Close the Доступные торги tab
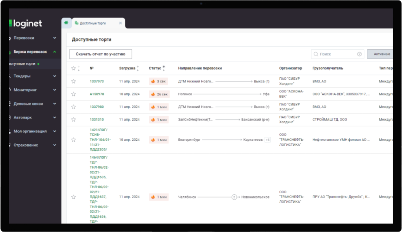Viewport: 402px width, 232px height. coord(120,23)
